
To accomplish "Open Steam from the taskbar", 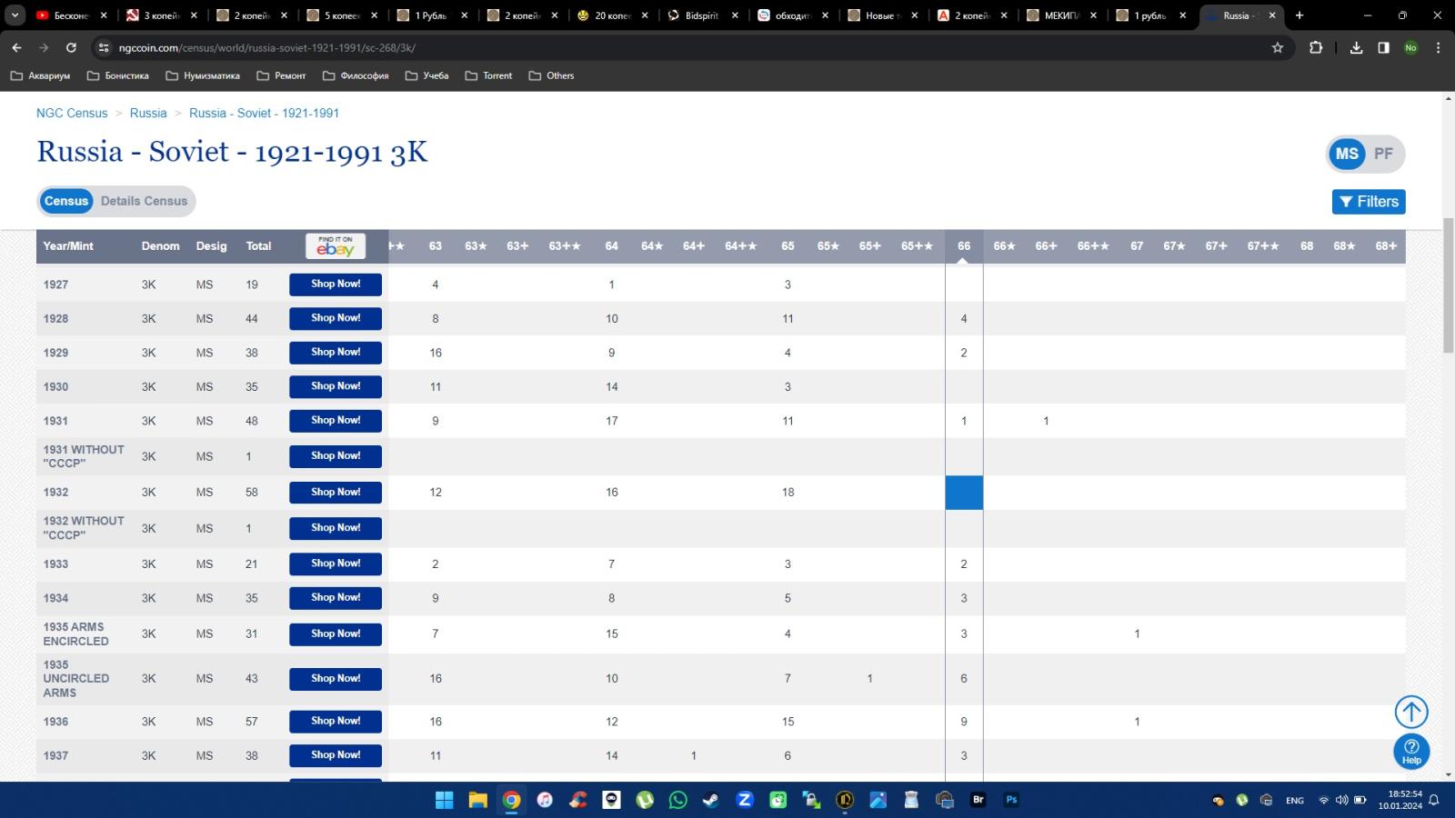I will click(711, 800).
